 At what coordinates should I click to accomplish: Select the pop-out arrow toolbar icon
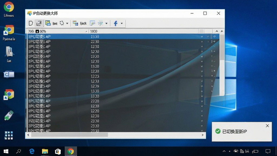pyautogui.click(x=39, y=23)
